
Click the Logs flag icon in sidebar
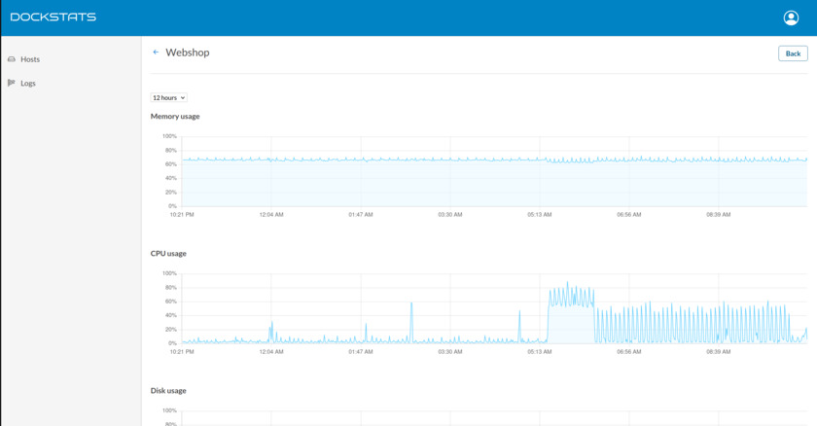[12, 83]
